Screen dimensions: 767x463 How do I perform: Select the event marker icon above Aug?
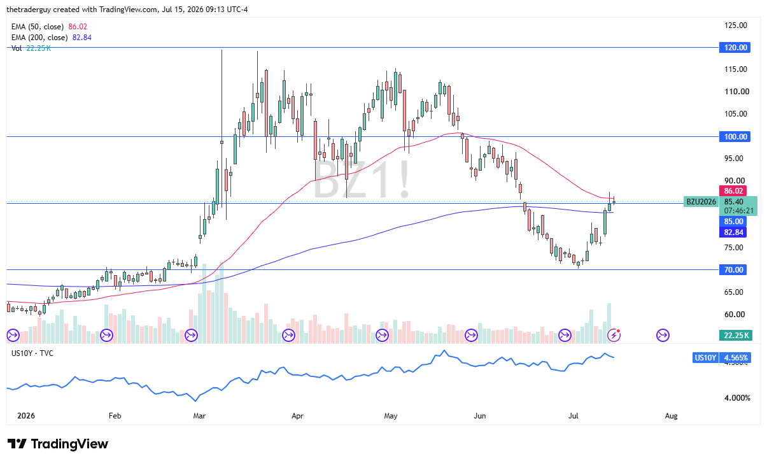[663, 334]
